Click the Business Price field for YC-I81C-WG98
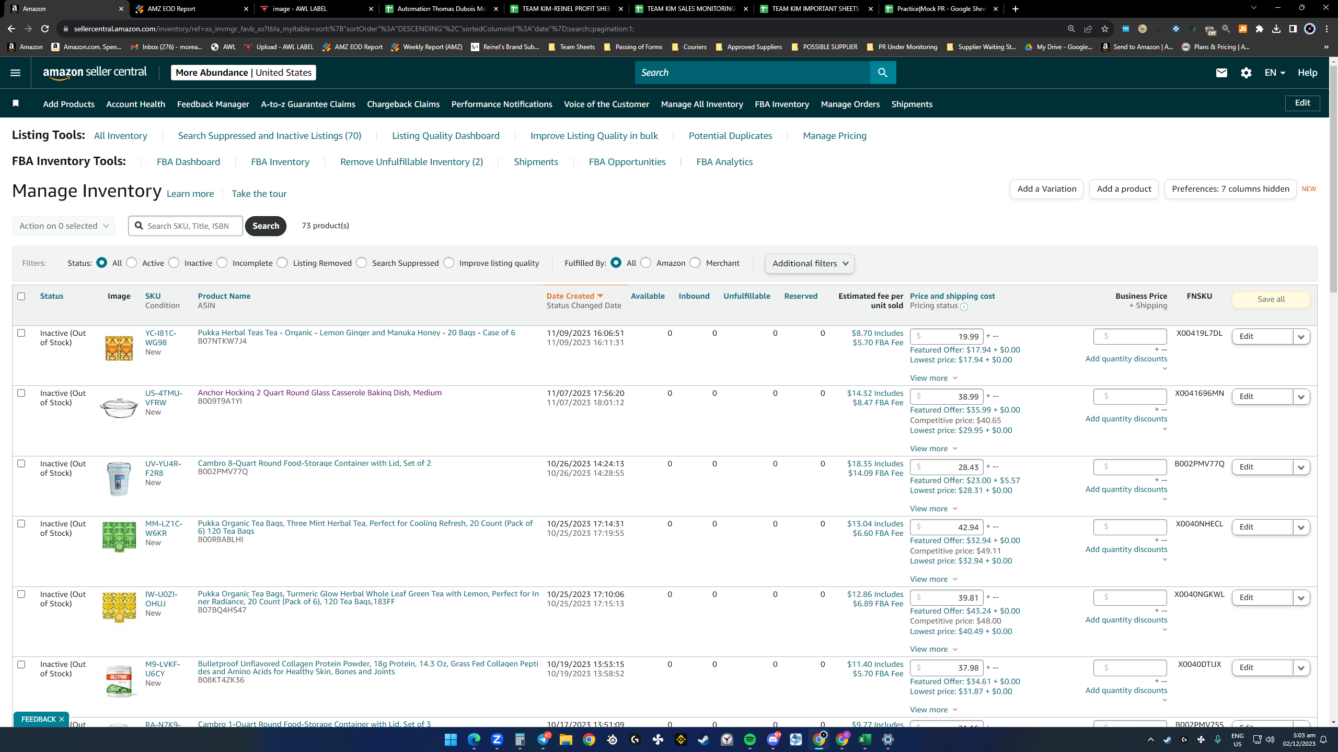This screenshot has width=1338, height=752. click(x=1130, y=336)
